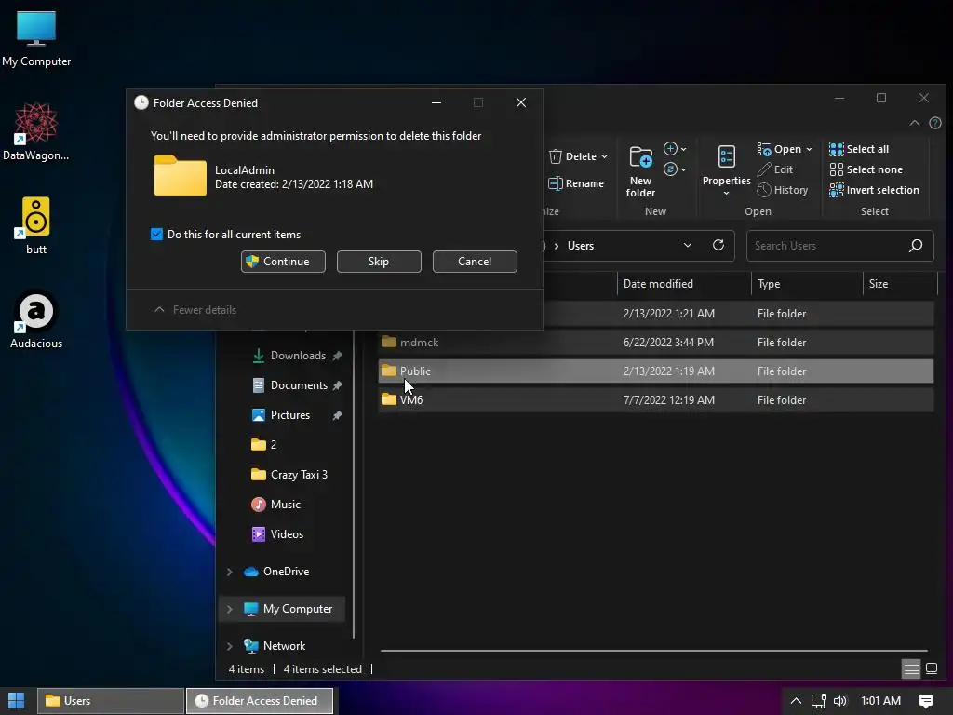
Task: Click Select all in ribbon
Action: pos(859,149)
